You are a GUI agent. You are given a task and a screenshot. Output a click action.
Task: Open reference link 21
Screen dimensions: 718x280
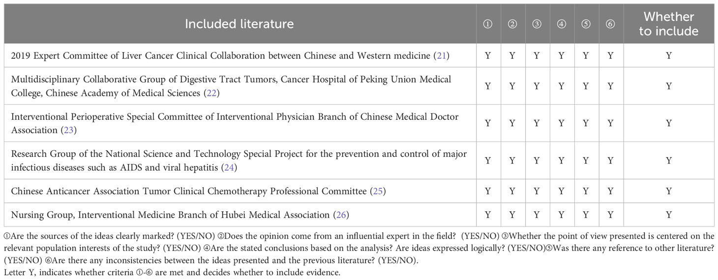click(441, 56)
